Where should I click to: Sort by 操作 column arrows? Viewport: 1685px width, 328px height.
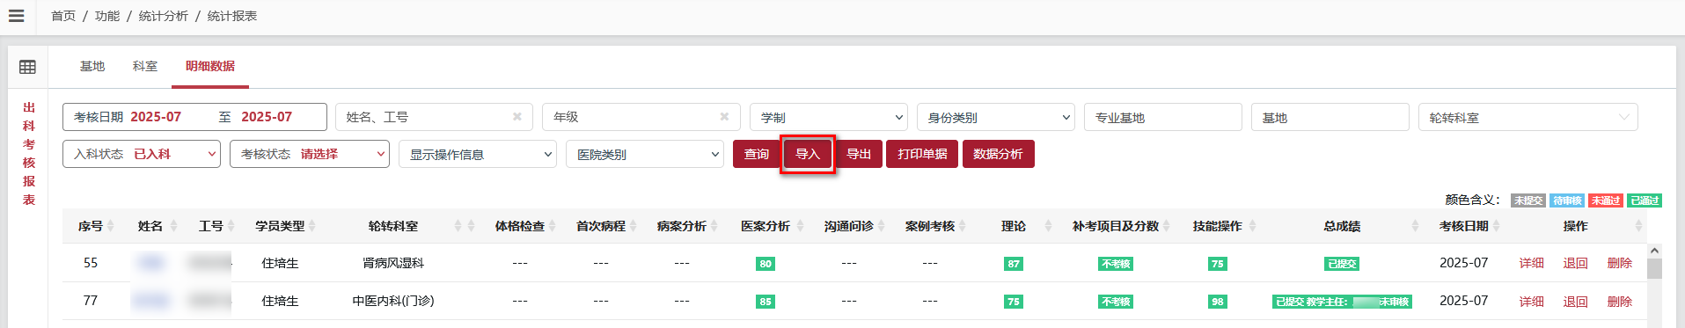[x=1638, y=226]
